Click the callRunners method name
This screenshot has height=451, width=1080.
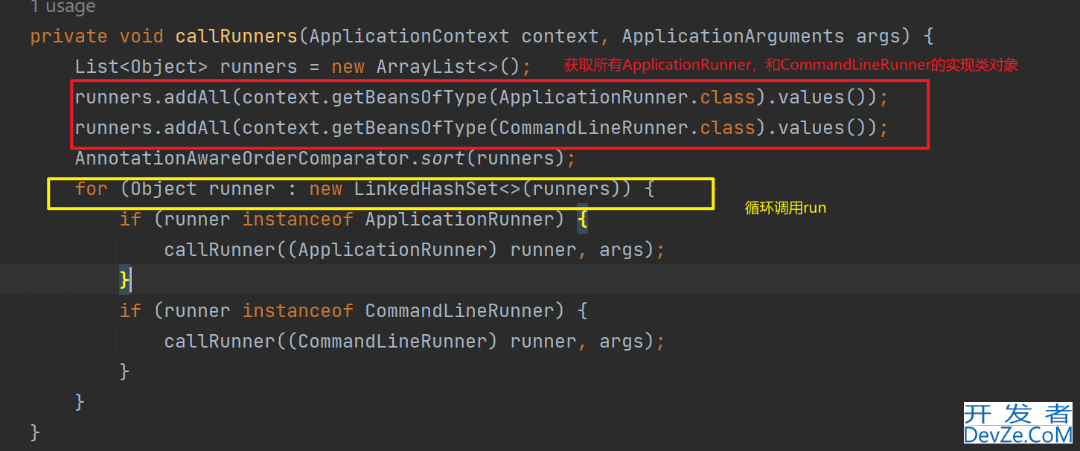tap(236, 36)
